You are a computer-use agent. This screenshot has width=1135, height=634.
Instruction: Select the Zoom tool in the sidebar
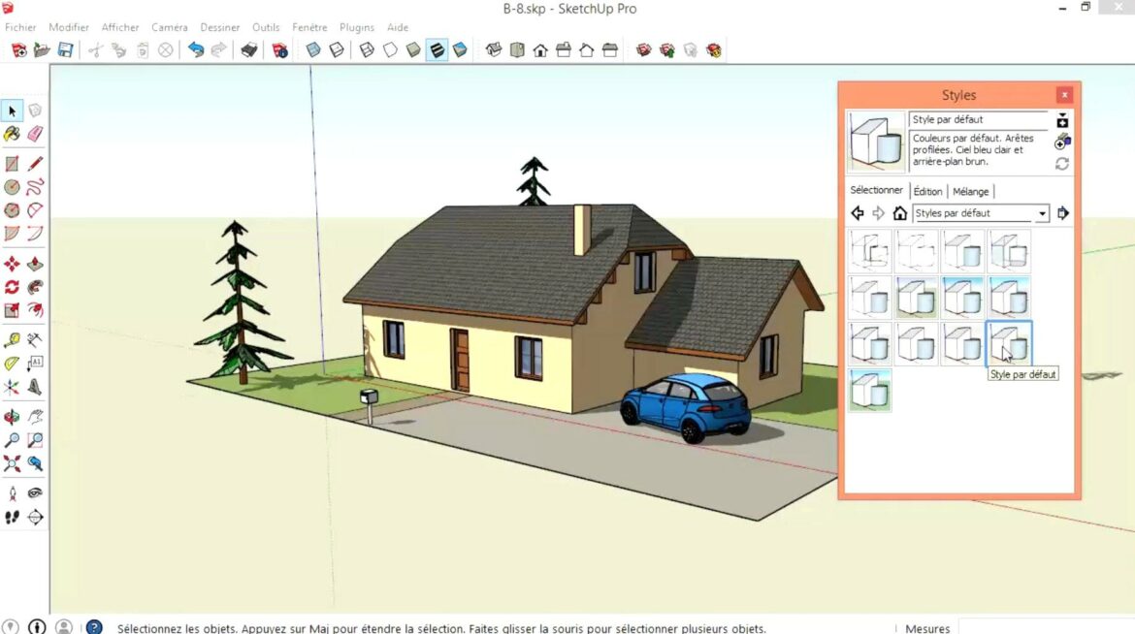13,438
